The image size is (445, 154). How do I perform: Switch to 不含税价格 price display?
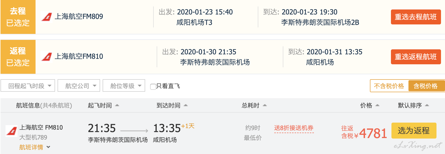click(389, 86)
